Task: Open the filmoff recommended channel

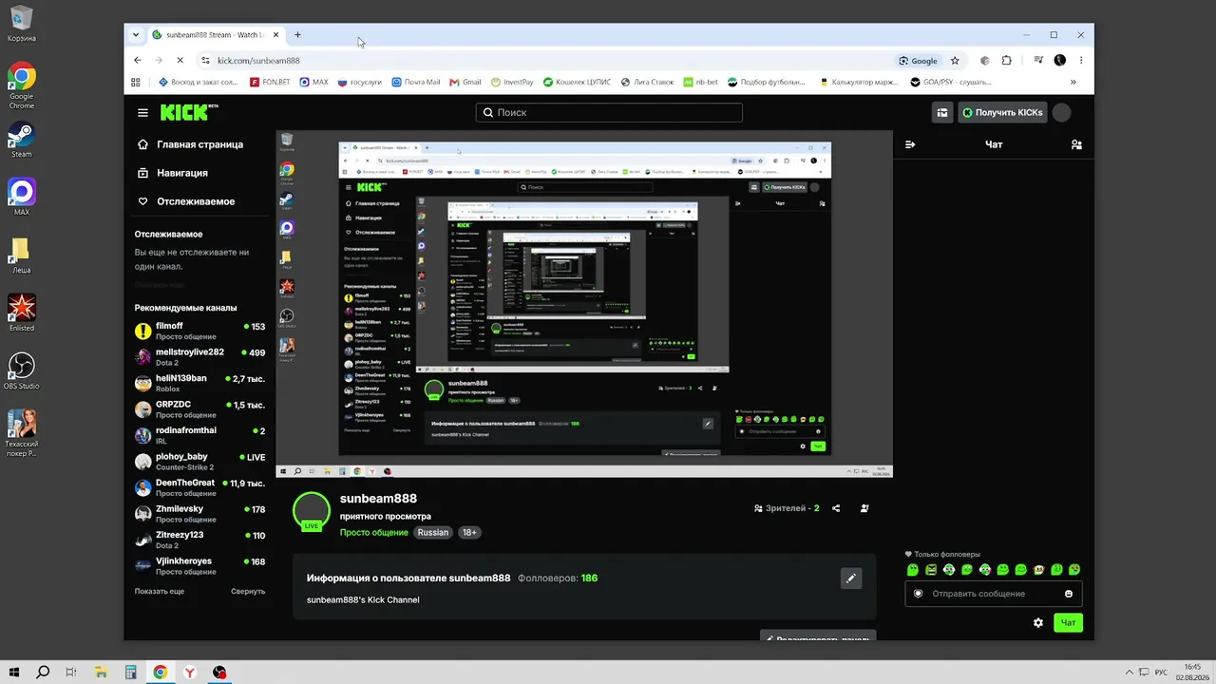Action: [199, 331]
